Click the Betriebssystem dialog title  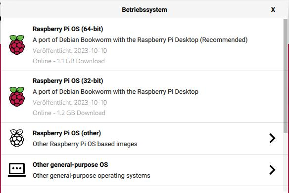[144, 9]
